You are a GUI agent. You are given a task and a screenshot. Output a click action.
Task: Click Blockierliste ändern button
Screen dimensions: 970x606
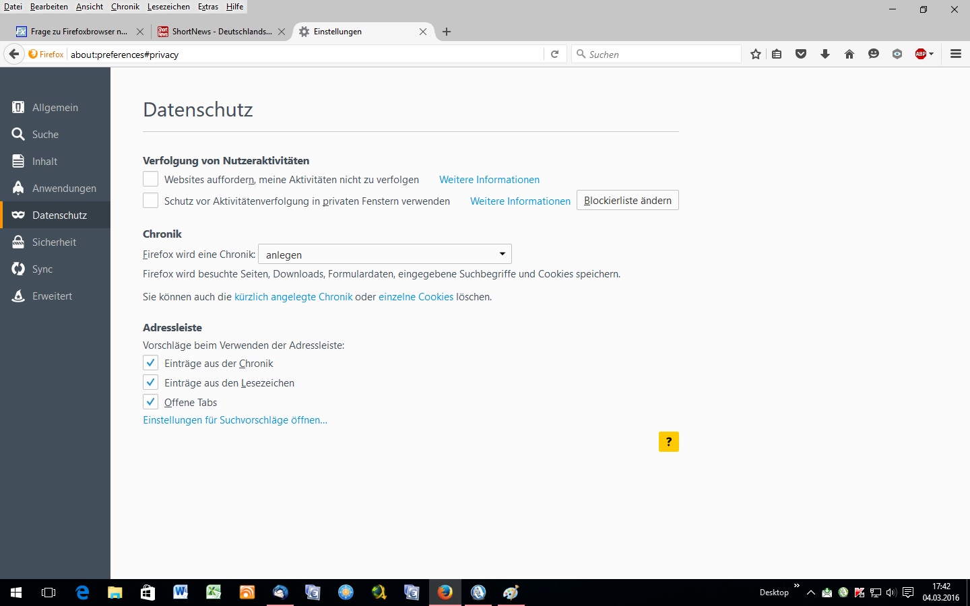pyautogui.click(x=627, y=201)
